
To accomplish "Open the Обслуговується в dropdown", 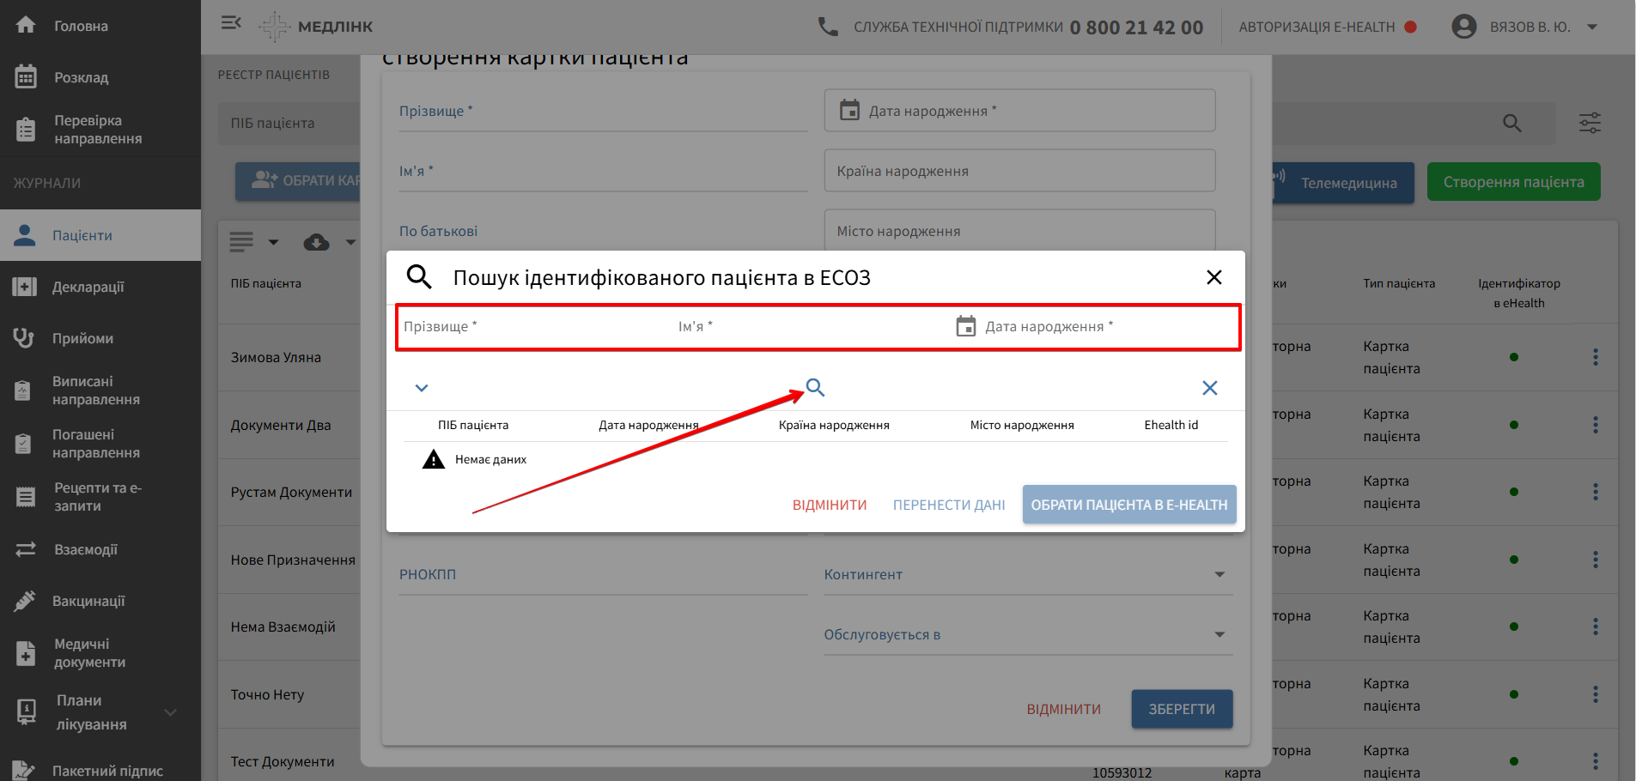I will point(1219,634).
